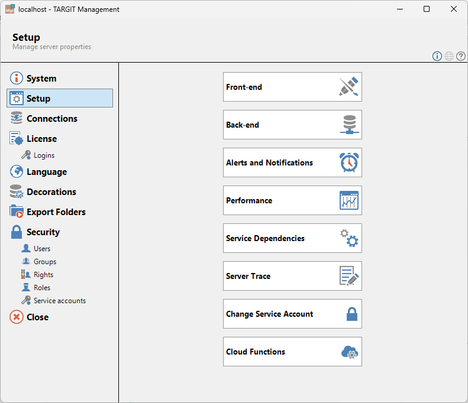The width and height of the screenshot is (468, 403).
Task: Click the Service Dependencies gears icon
Action: click(x=349, y=238)
